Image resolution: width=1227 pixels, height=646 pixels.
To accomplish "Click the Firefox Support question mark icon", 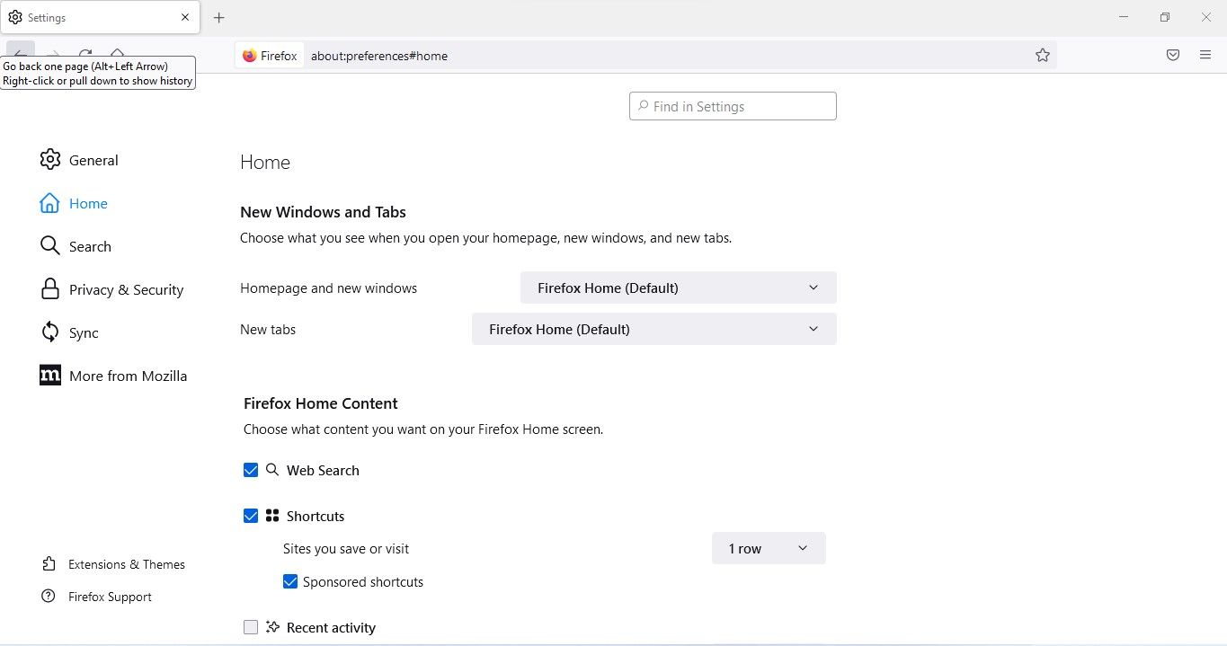I will pos(49,597).
